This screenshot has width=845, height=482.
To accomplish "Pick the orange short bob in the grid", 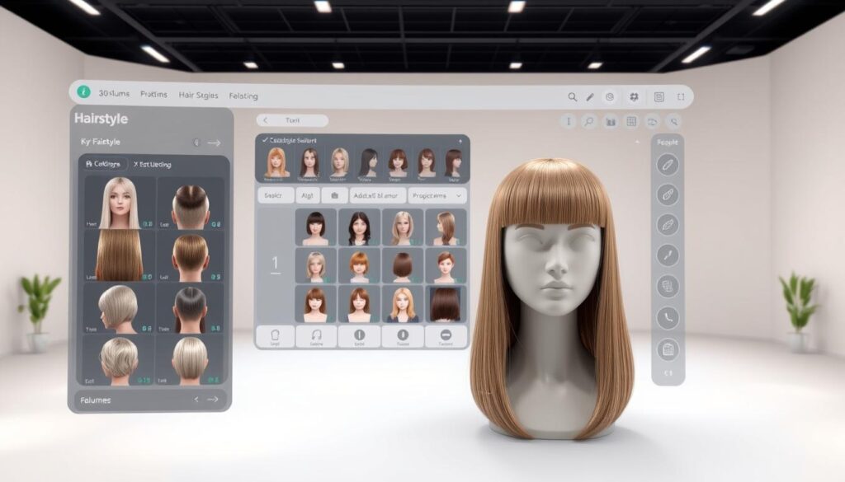I will point(359,266).
